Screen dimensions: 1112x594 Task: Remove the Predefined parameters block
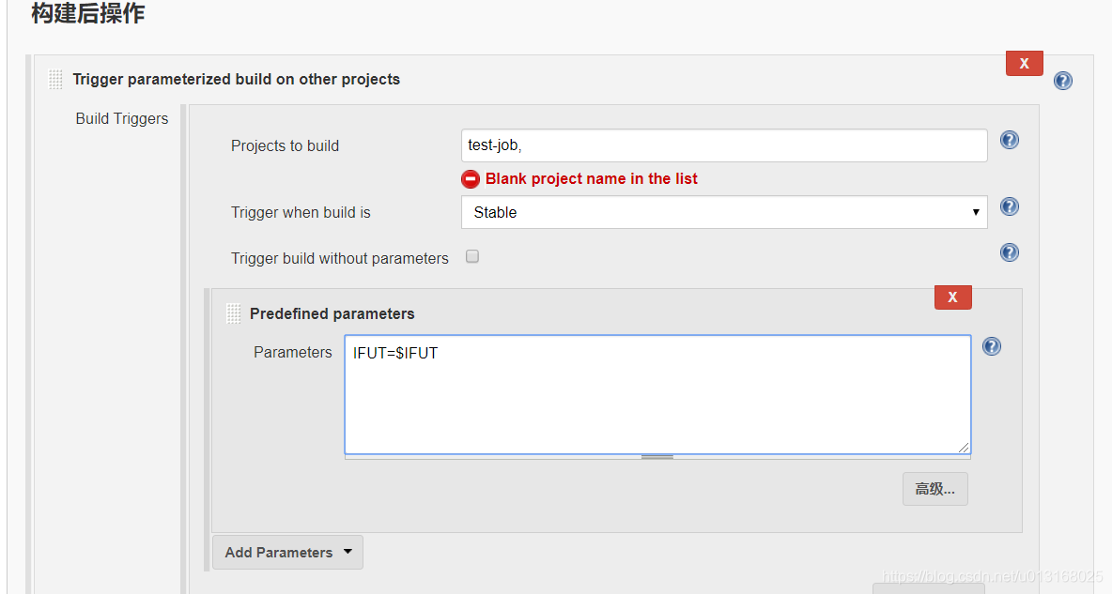952,297
